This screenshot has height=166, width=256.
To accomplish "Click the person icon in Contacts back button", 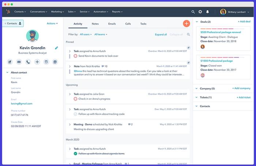I will pos(20,23).
